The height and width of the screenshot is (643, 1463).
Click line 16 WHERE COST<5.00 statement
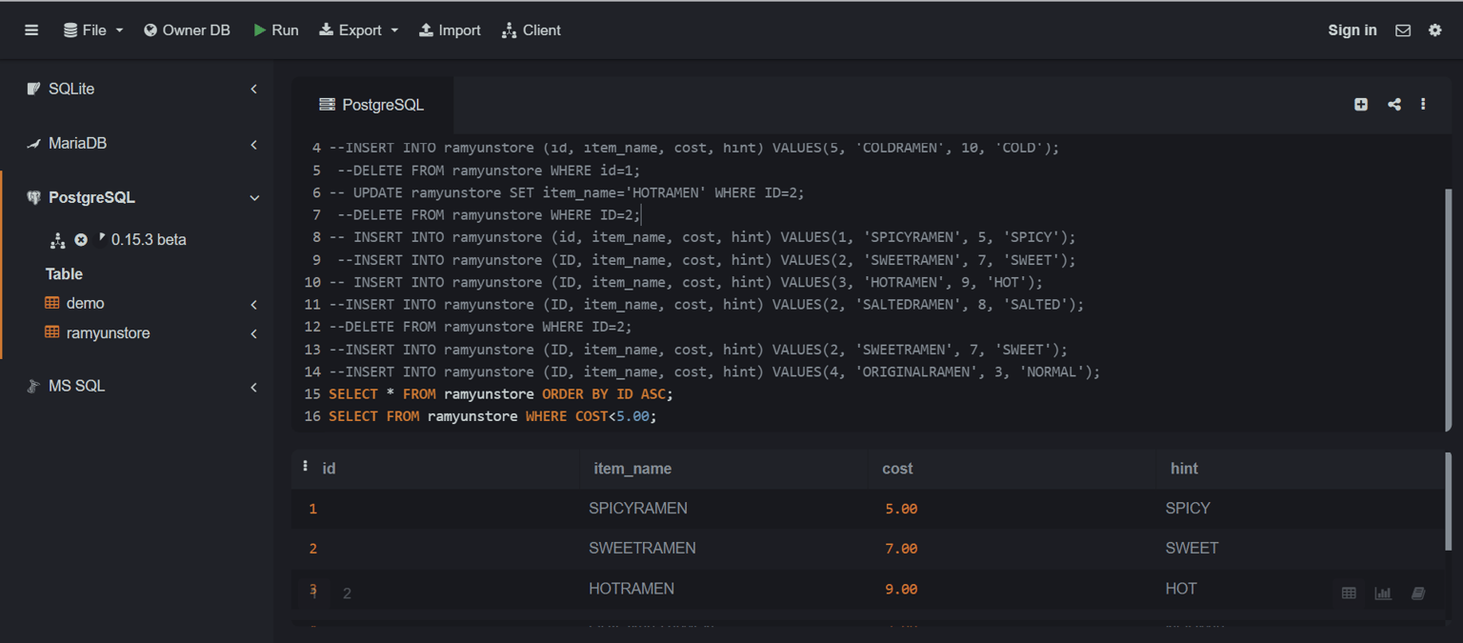tap(492, 416)
